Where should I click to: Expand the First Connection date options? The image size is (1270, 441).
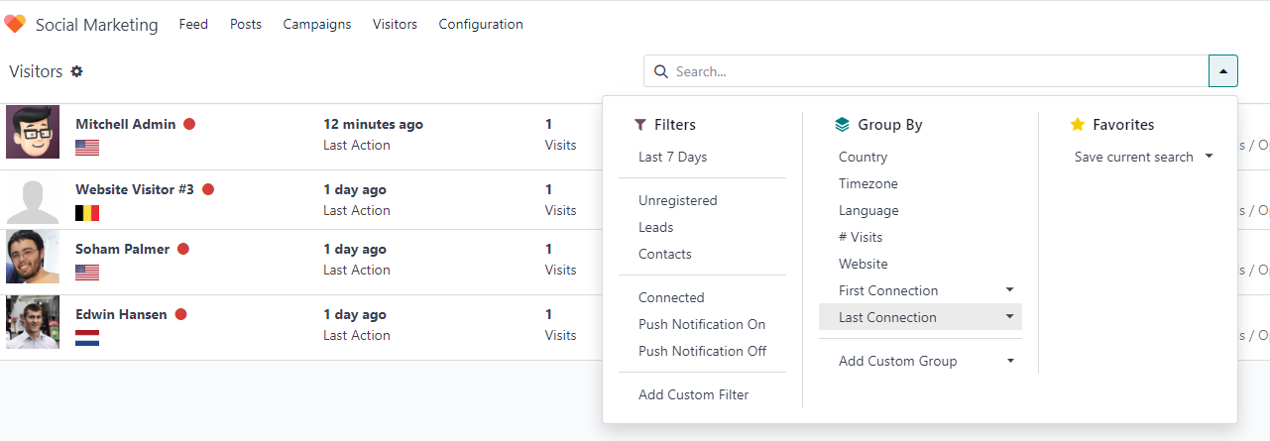click(x=1009, y=290)
